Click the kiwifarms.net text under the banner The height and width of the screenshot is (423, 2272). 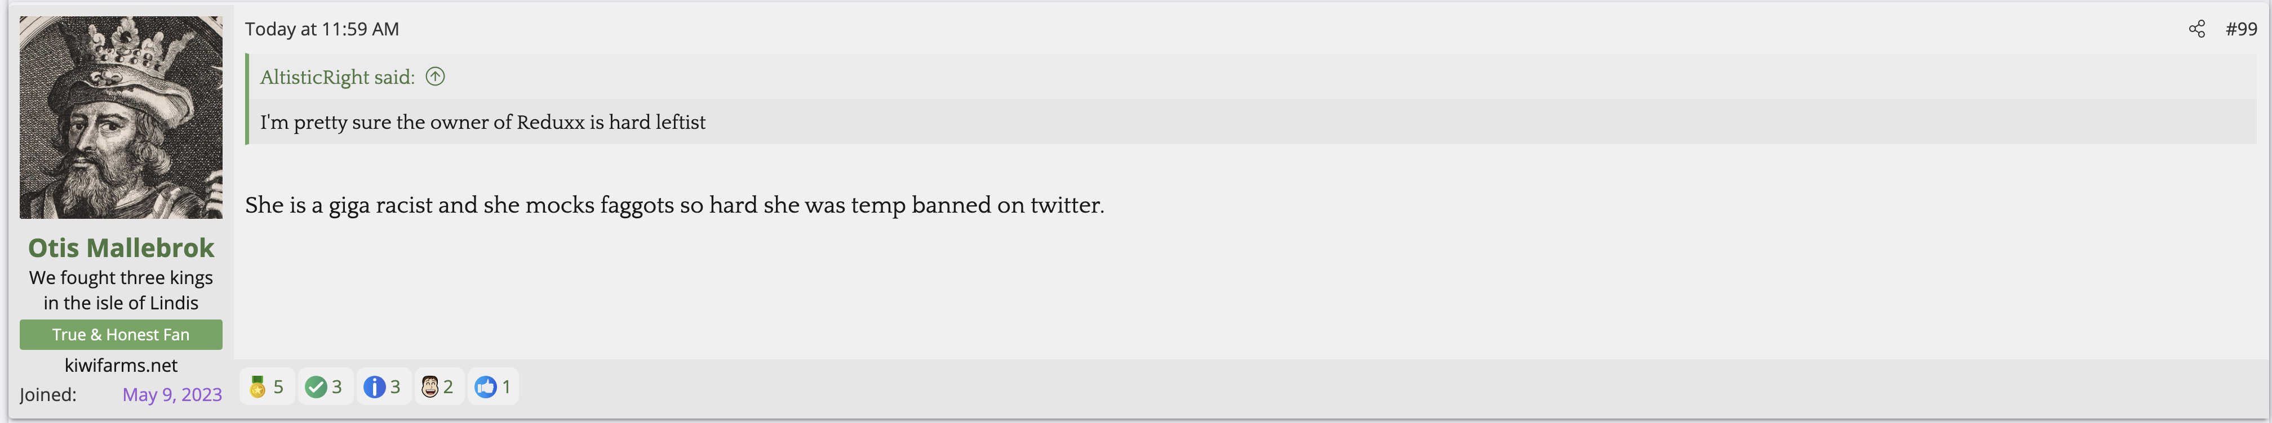click(x=121, y=366)
